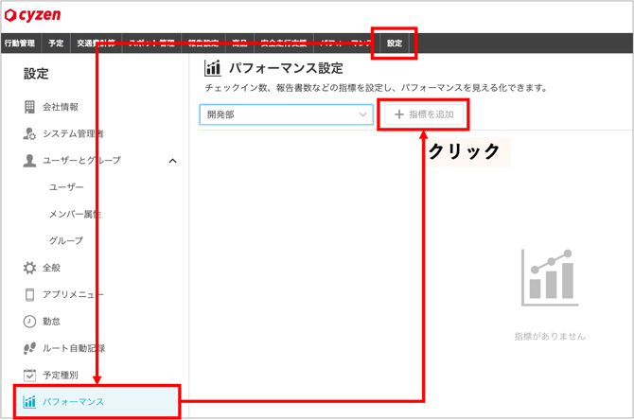Click the 勤怠 clock icon
Viewport: 634px width, 420px height.
pos(29,322)
